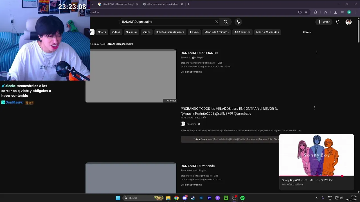The height and width of the screenshot is (202, 360).
Task: Select the Shorts filter chip
Action: 102,32
